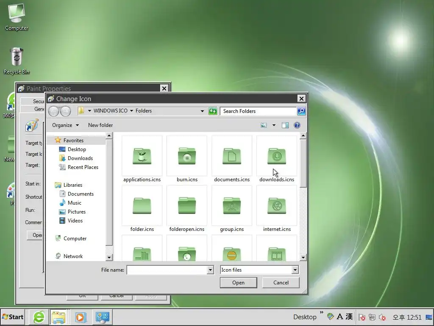Select the burn.icns folder icon
Screen dimensions: 434x326
(187, 156)
